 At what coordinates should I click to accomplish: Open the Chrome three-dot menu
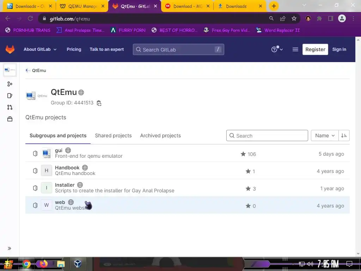click(353, 19)
